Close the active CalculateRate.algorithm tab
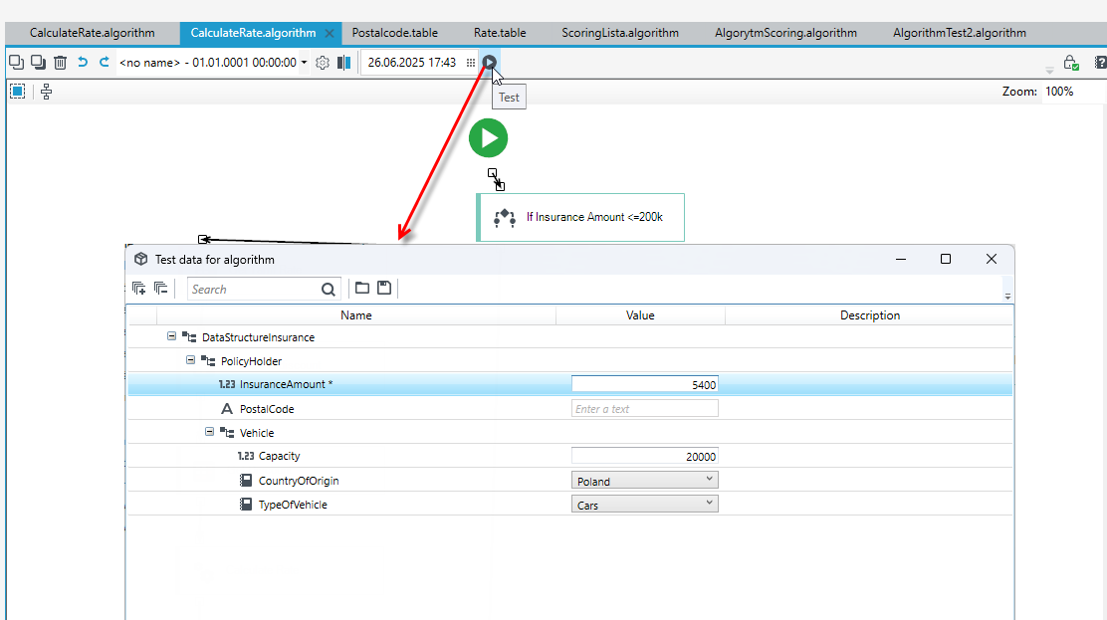The height and width of the screenshot is (620, 1107). point(329,33)
